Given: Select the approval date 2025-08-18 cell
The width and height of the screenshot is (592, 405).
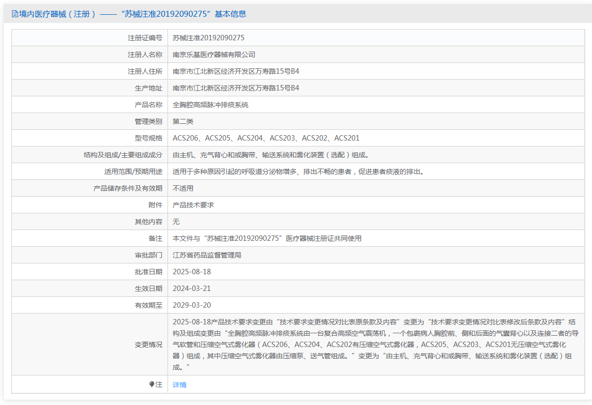Looking at the screenshot, I should pyautogui.click(x=192, y=272).
